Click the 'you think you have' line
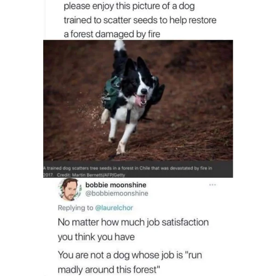Viewport: 276px width, 276px height. coord(96,237)
